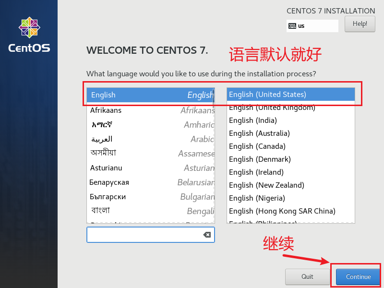Click the Quit button
Viewport: 384px width, 288px height.
tap(307, 277)
